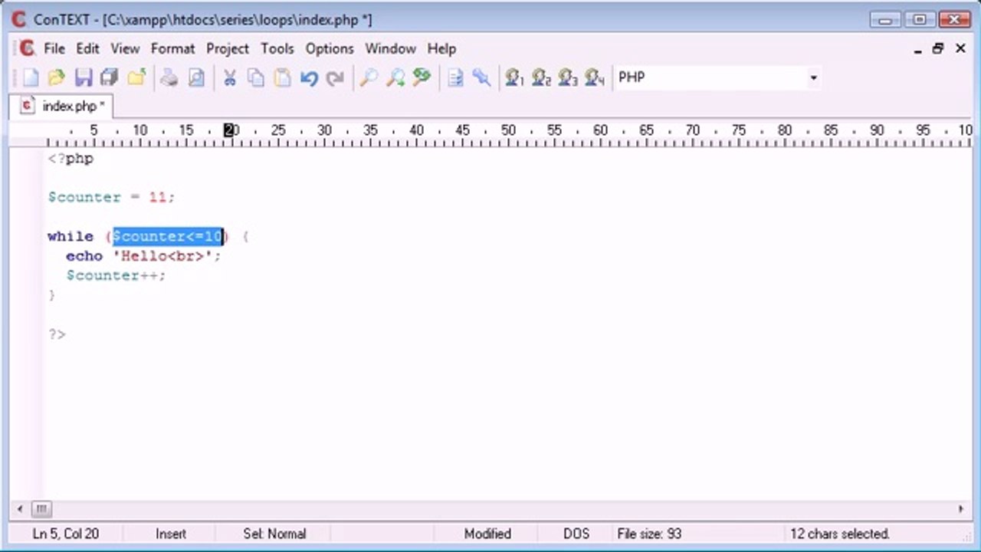Click the '<?php' opening tag line
This screenshot has width=981, height=552.
(x=71, y=159)
